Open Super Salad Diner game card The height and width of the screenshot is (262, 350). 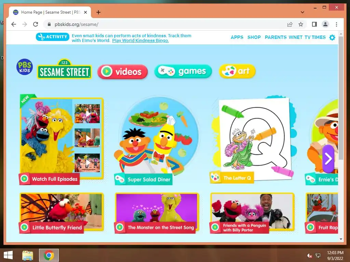156,140
